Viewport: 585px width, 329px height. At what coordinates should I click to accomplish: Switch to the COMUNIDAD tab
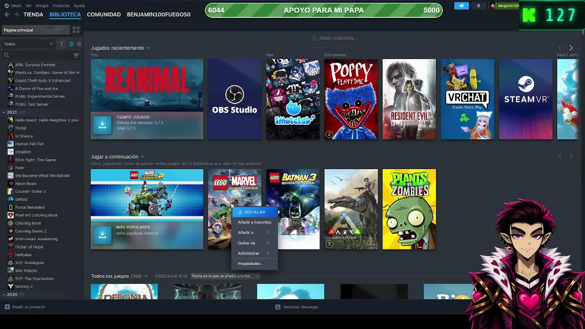(x=104, y=15)
